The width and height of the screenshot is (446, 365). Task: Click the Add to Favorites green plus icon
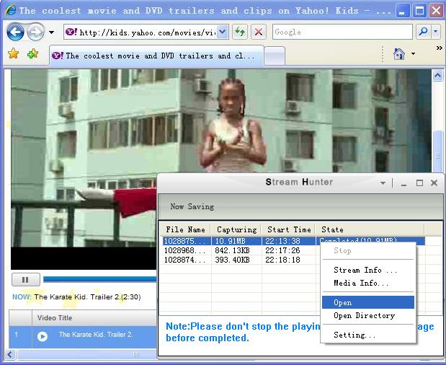pos(32,53)
